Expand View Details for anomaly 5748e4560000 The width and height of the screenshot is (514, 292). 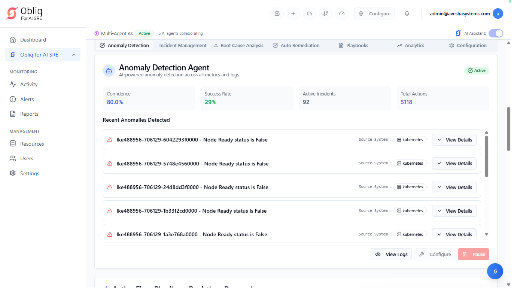tap(454, 163)
